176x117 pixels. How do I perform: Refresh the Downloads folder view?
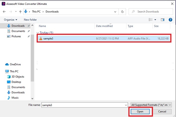[122, 12]
